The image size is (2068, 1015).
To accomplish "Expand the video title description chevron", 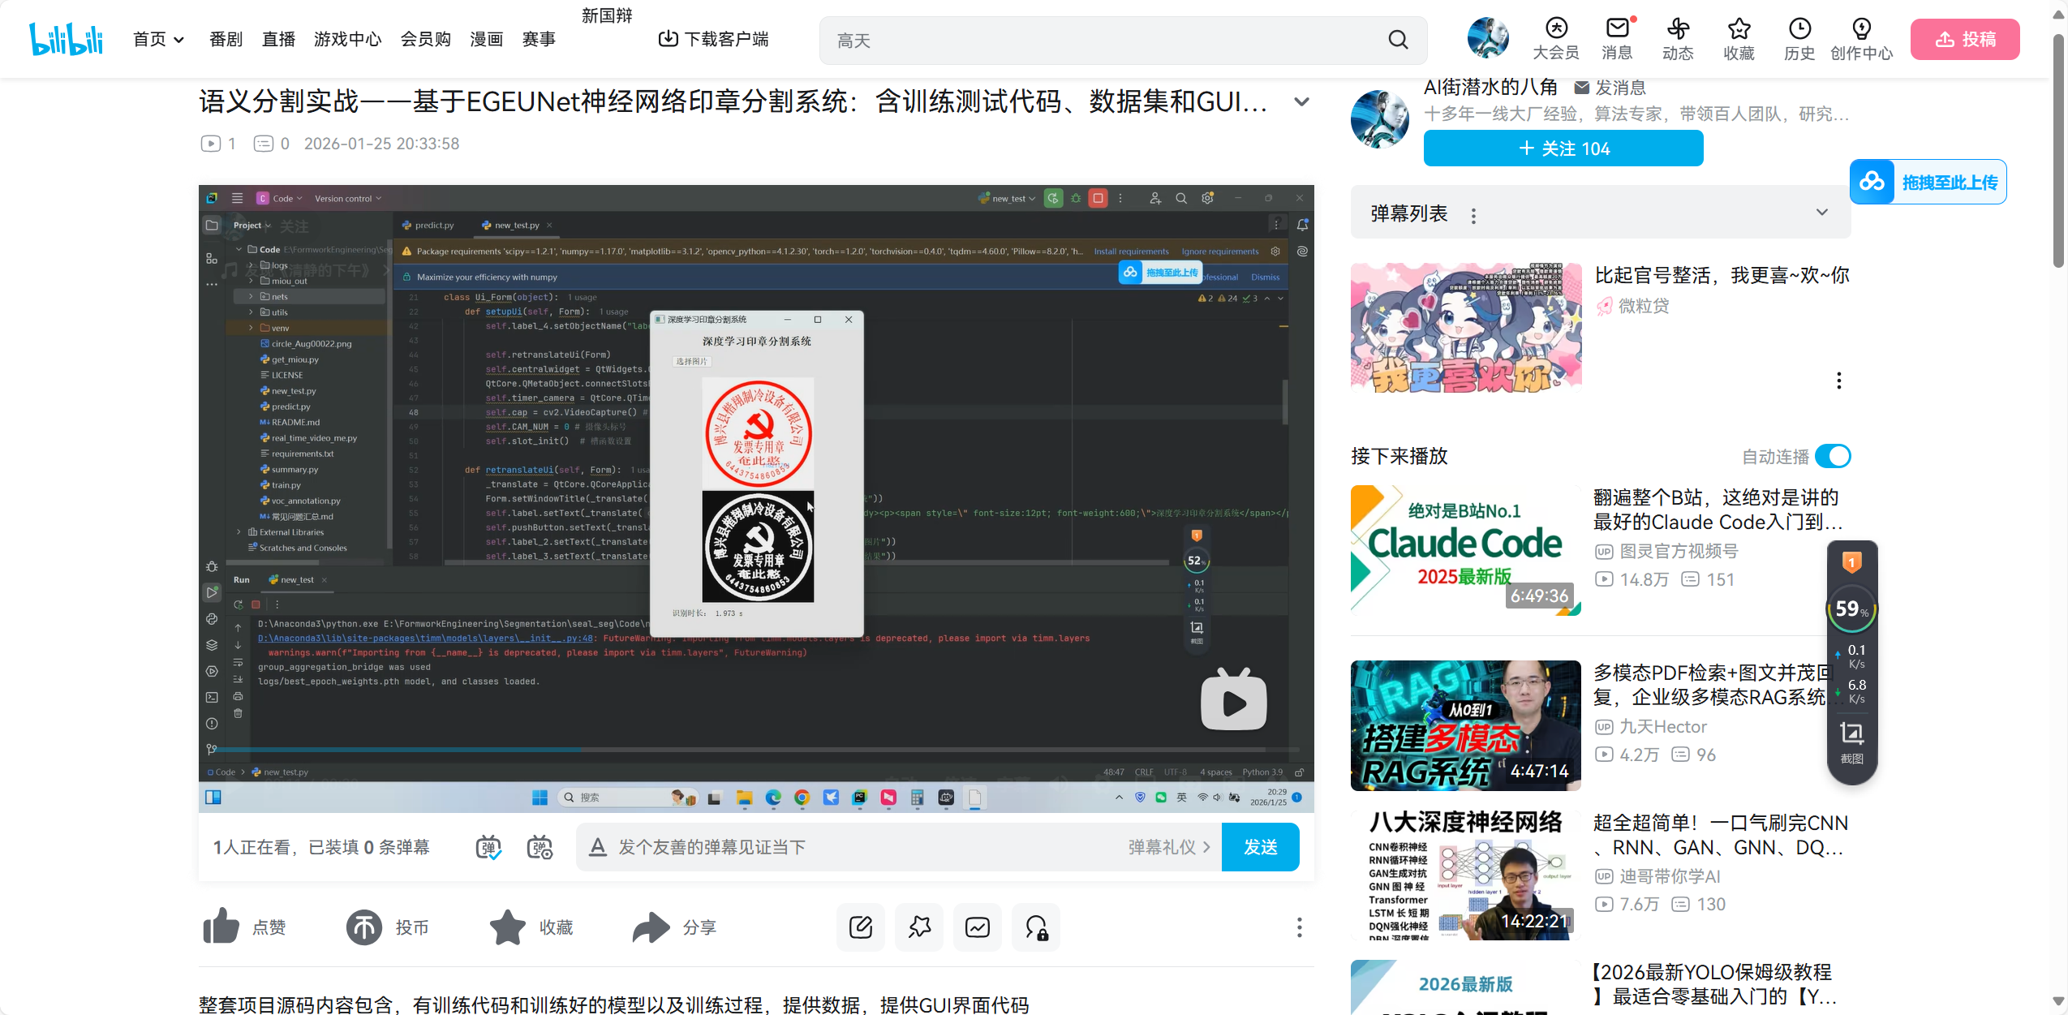I will pyautogui.click(x=1301, y=102).
